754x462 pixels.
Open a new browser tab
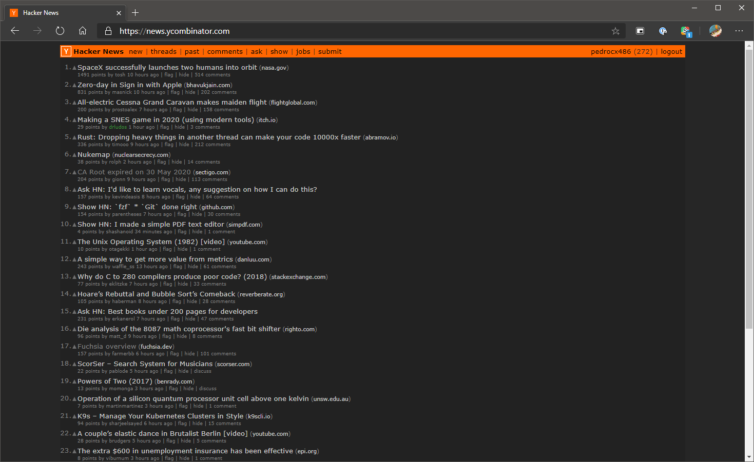coord(135,12)
